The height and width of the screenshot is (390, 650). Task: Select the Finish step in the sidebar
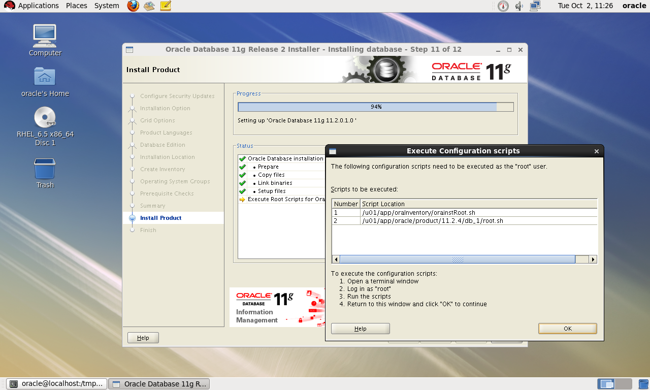pos(148,230)
